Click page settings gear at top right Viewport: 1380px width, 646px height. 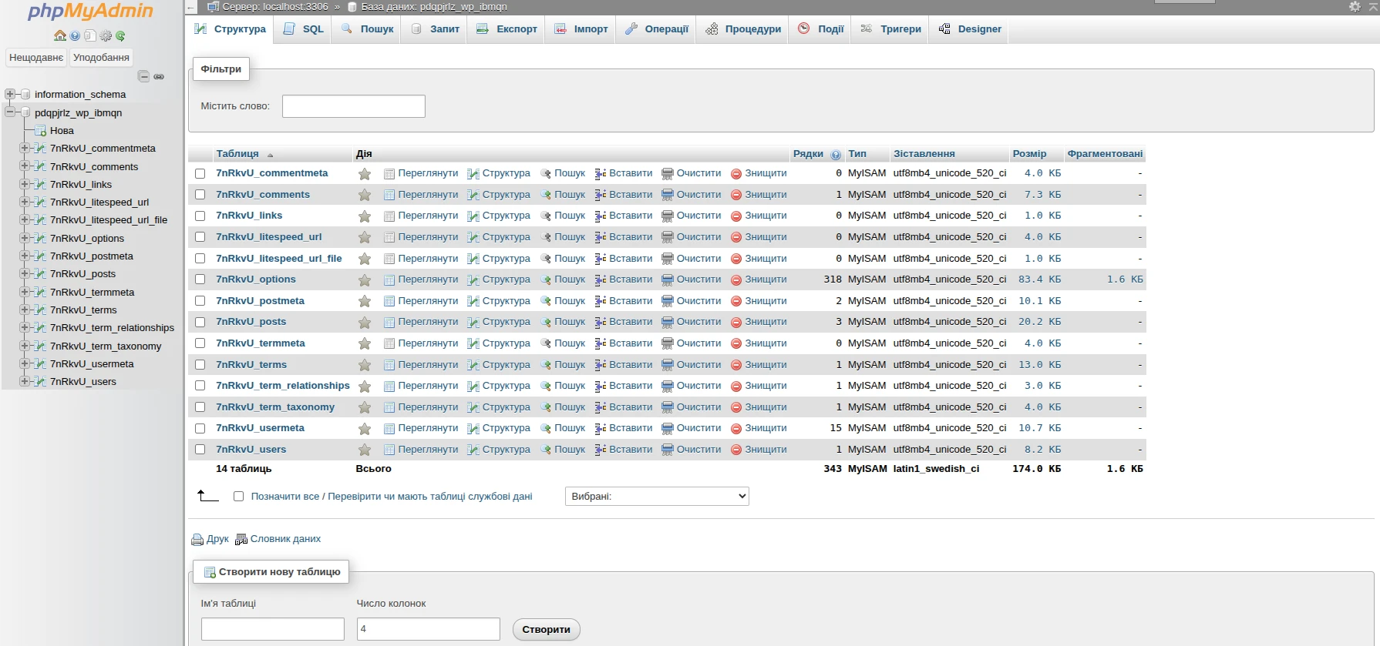tap(1355, 6)
